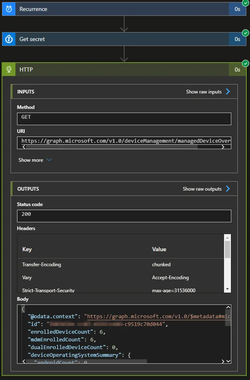Image resolution: width=250 pixels, height=380 pixels.
Task: Click the URI field scroll-right arrow
Action: [223, 147]
